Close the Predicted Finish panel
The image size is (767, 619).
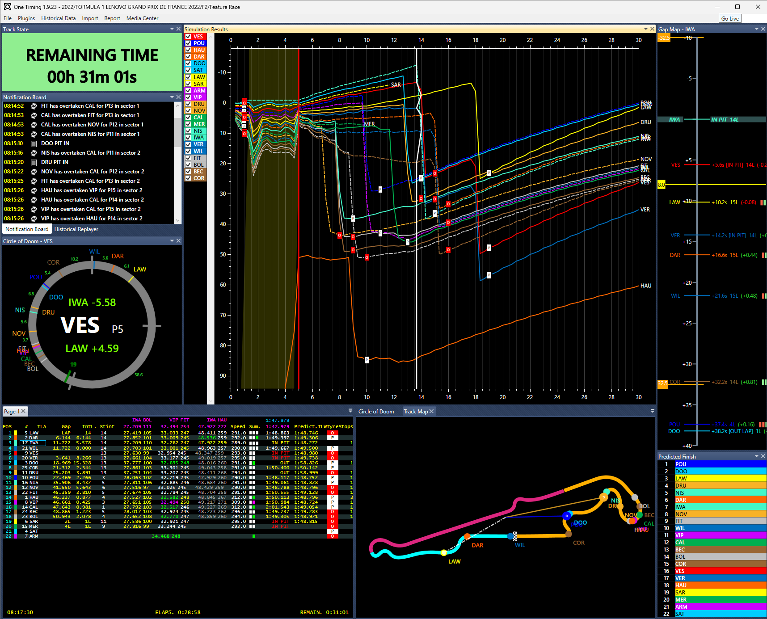[763, 456]
